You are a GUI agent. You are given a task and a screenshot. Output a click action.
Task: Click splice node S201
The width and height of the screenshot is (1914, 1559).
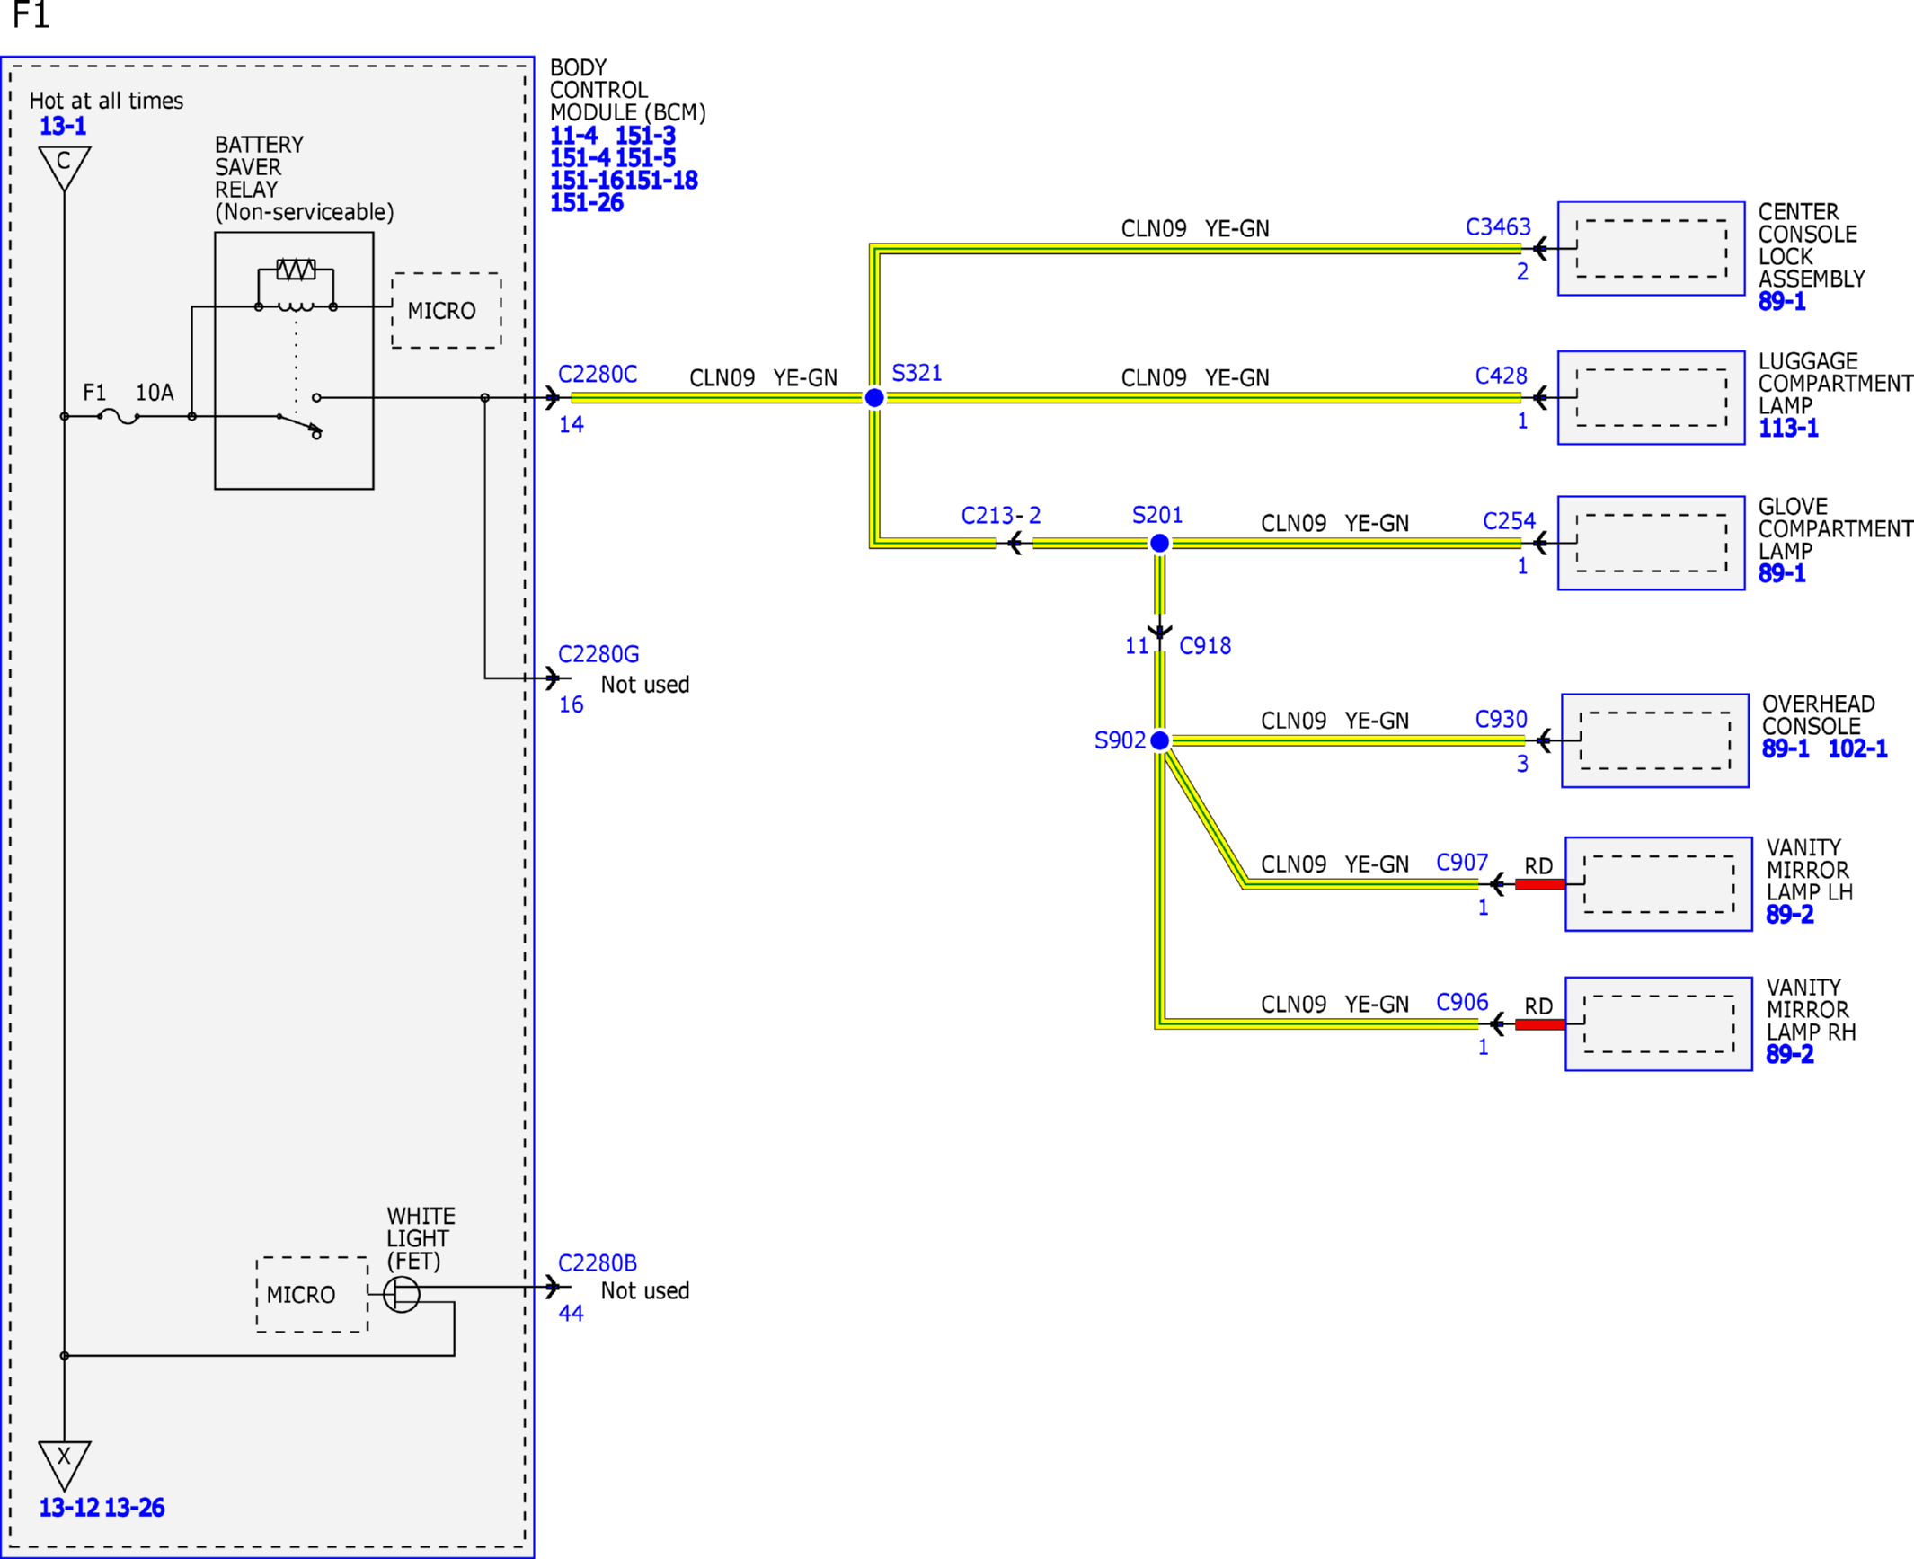pyautogui.click(x=1159, y=543)
